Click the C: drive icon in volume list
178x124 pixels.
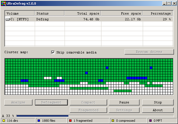[8, 19]
